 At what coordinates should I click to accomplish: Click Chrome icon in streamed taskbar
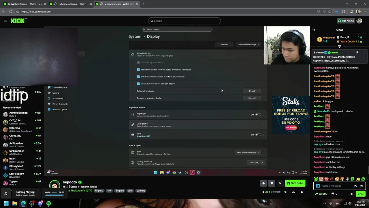coord(174,173)
